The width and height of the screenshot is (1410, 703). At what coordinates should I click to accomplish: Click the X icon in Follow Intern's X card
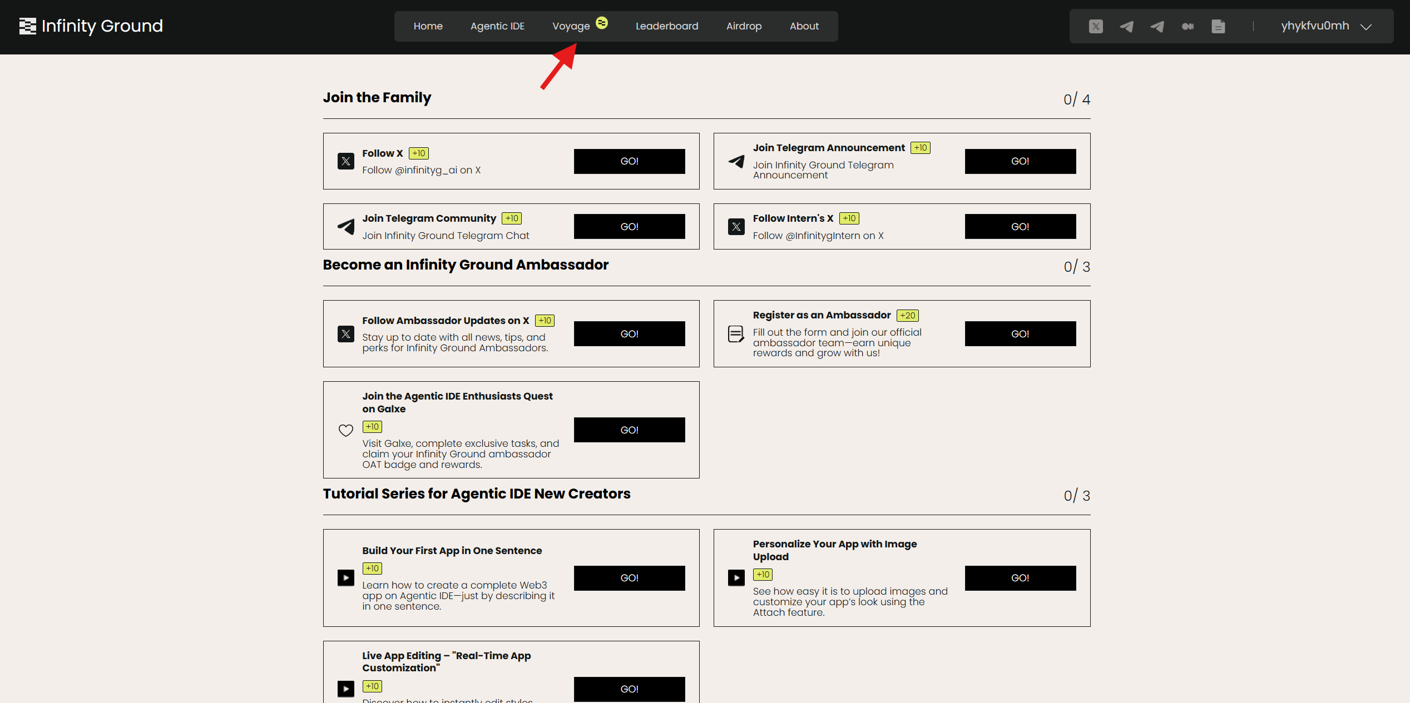click(736, 226)
